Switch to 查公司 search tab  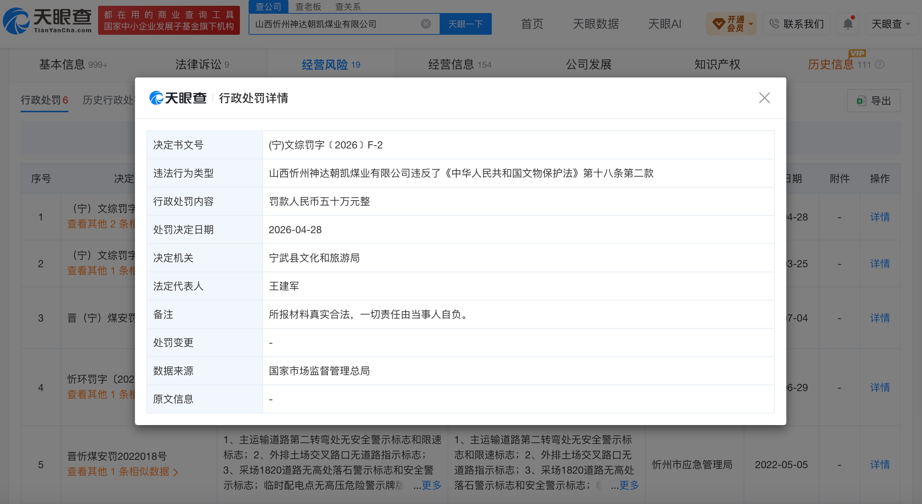(x=268, y=7)
